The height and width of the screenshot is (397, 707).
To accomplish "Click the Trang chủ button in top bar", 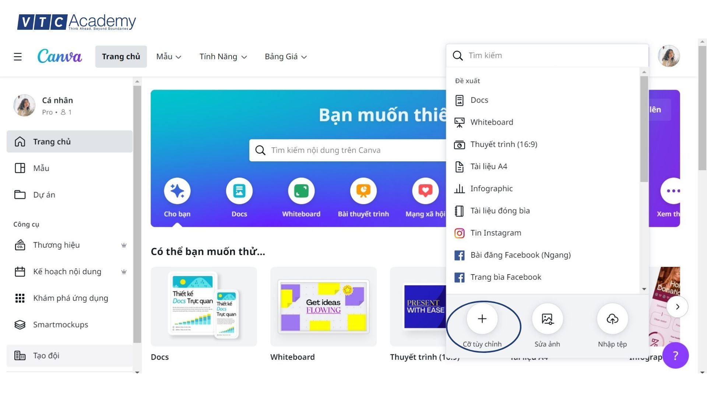I will click(x=121, y=57).
